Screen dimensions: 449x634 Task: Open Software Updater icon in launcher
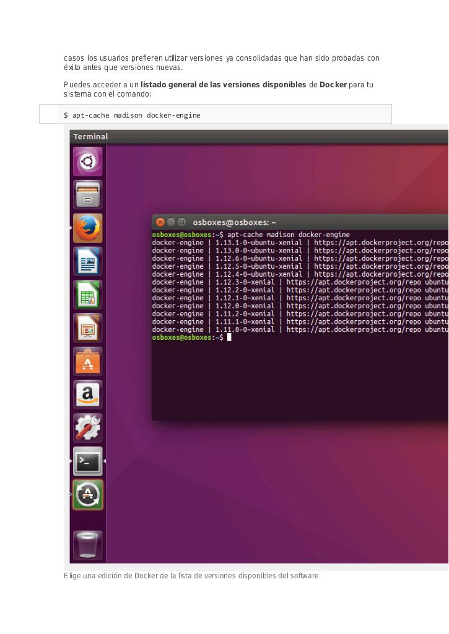[x=88, y=495]
